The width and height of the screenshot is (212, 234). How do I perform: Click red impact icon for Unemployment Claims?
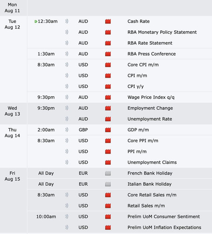pyautogui.click(x=108, y=162)
